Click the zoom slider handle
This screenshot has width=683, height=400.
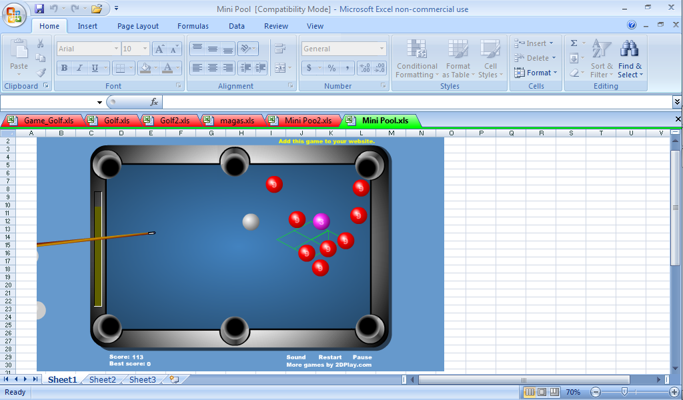pyautogui.click(x=624, y=392)
